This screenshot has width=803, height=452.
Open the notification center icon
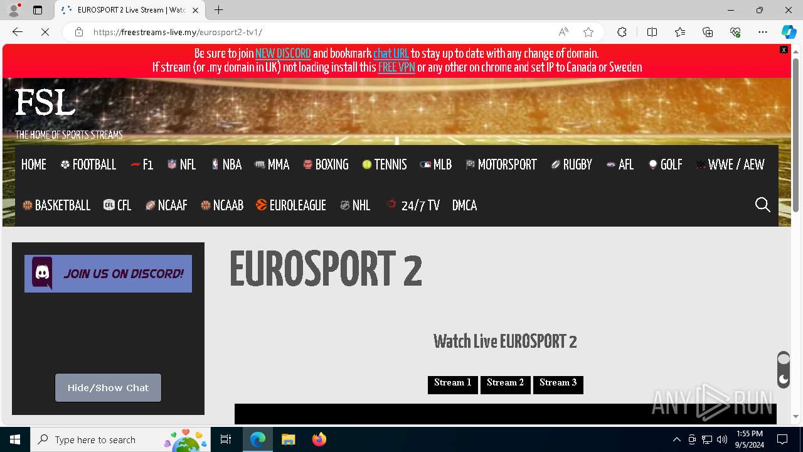coord(782,439)
